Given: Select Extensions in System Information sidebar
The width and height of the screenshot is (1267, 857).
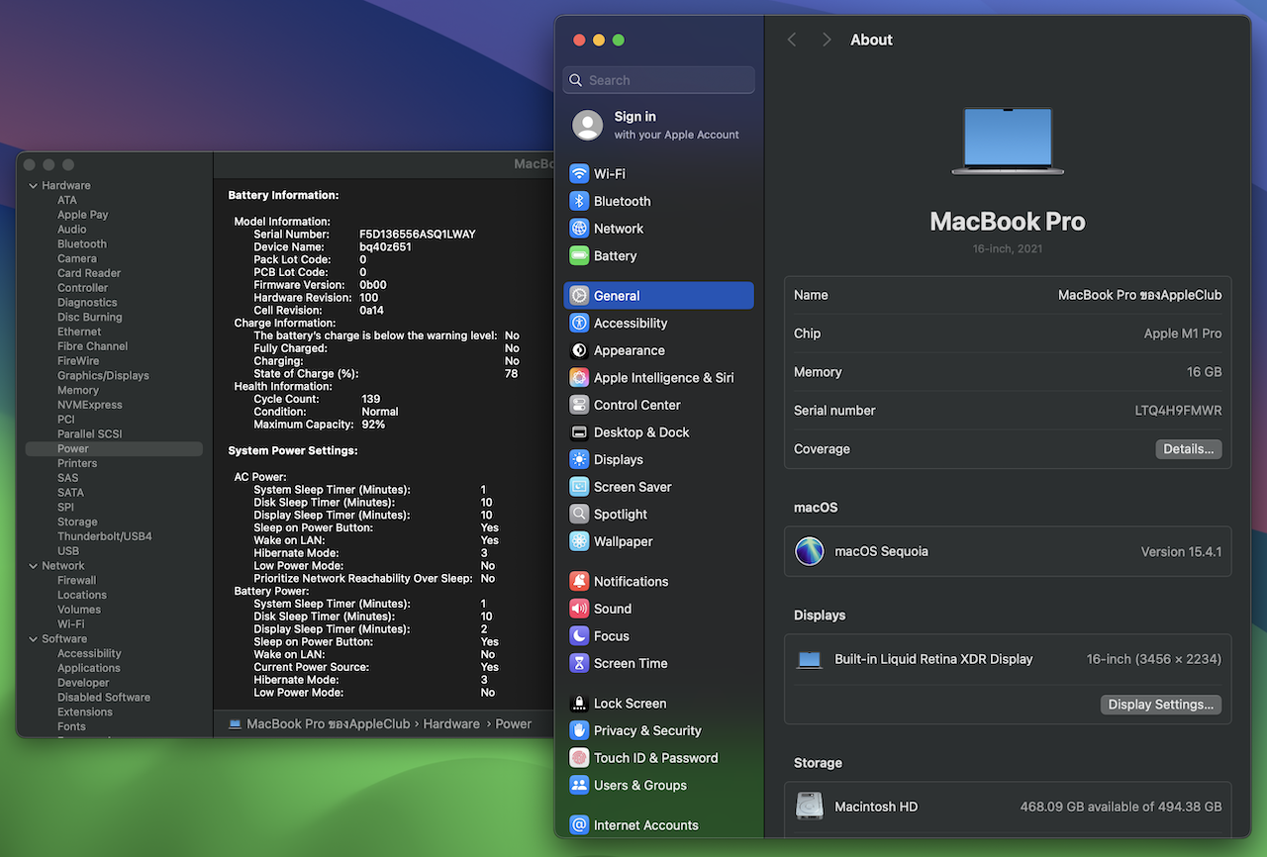Looking at the screenshot, I should 85,713.
